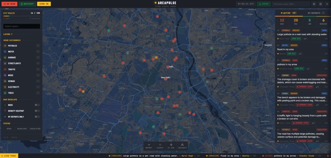331x158 pixels.
Task: Open the map layers stack icon
Action: click(x=314, y=4)
